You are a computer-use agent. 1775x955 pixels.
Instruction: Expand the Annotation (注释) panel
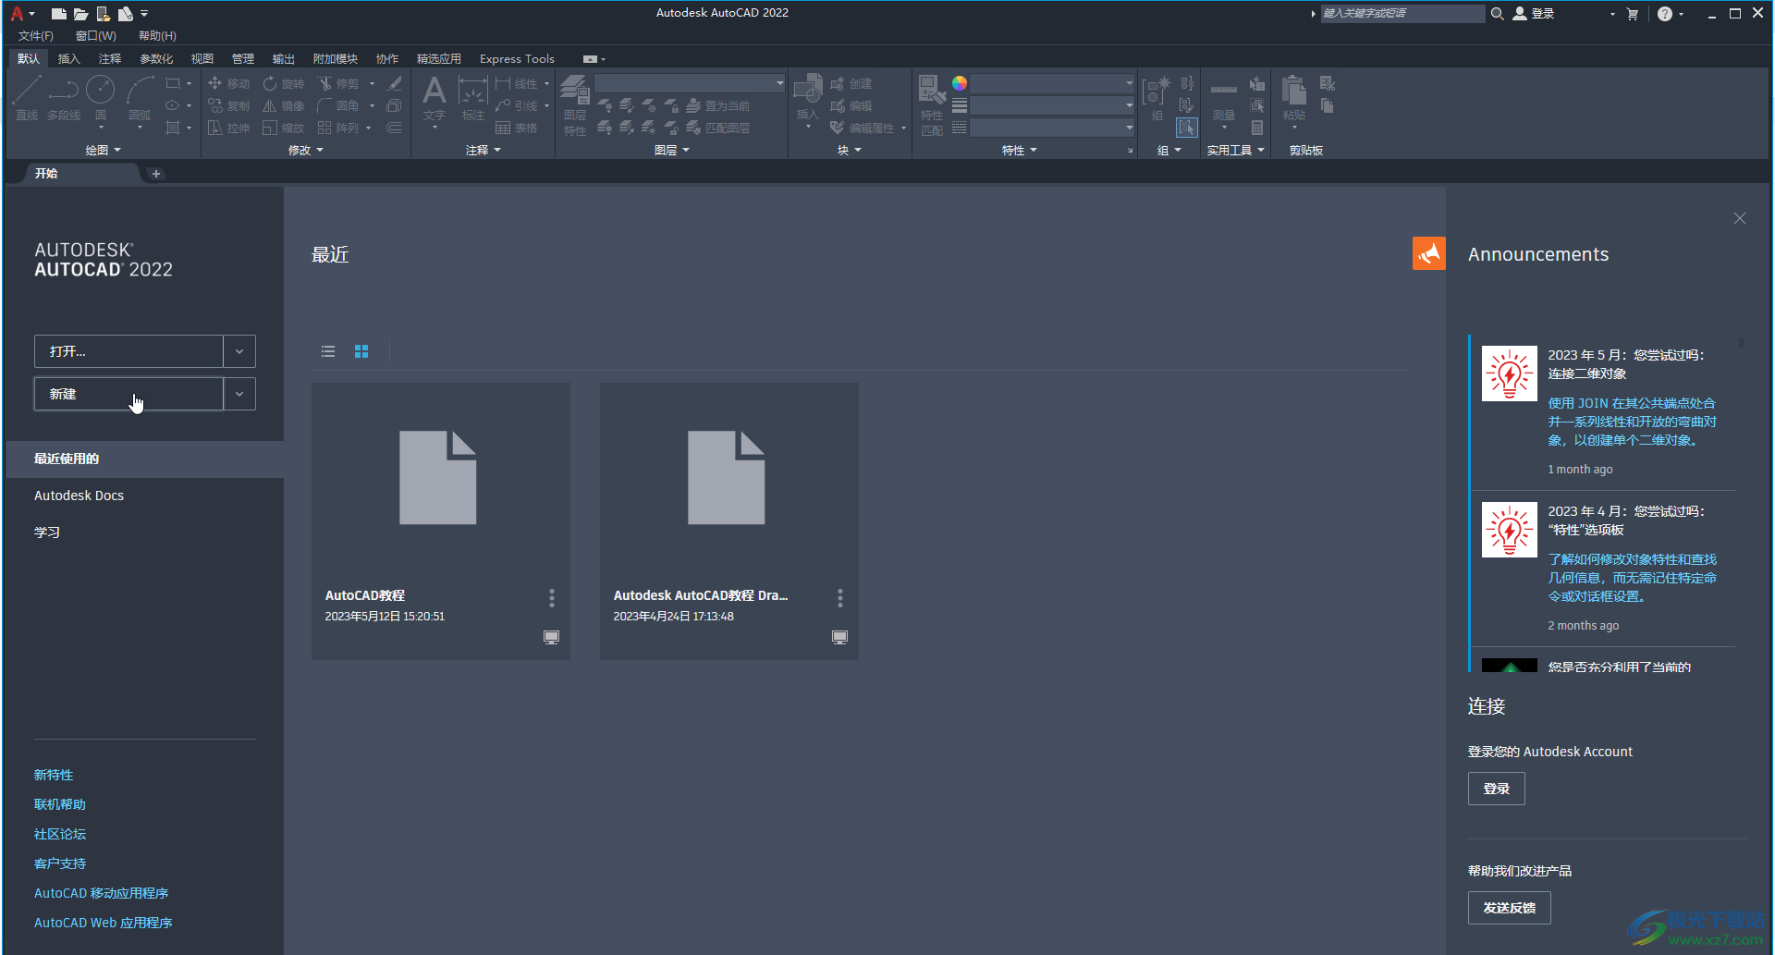pyautogui.click(x=484, y=150)
